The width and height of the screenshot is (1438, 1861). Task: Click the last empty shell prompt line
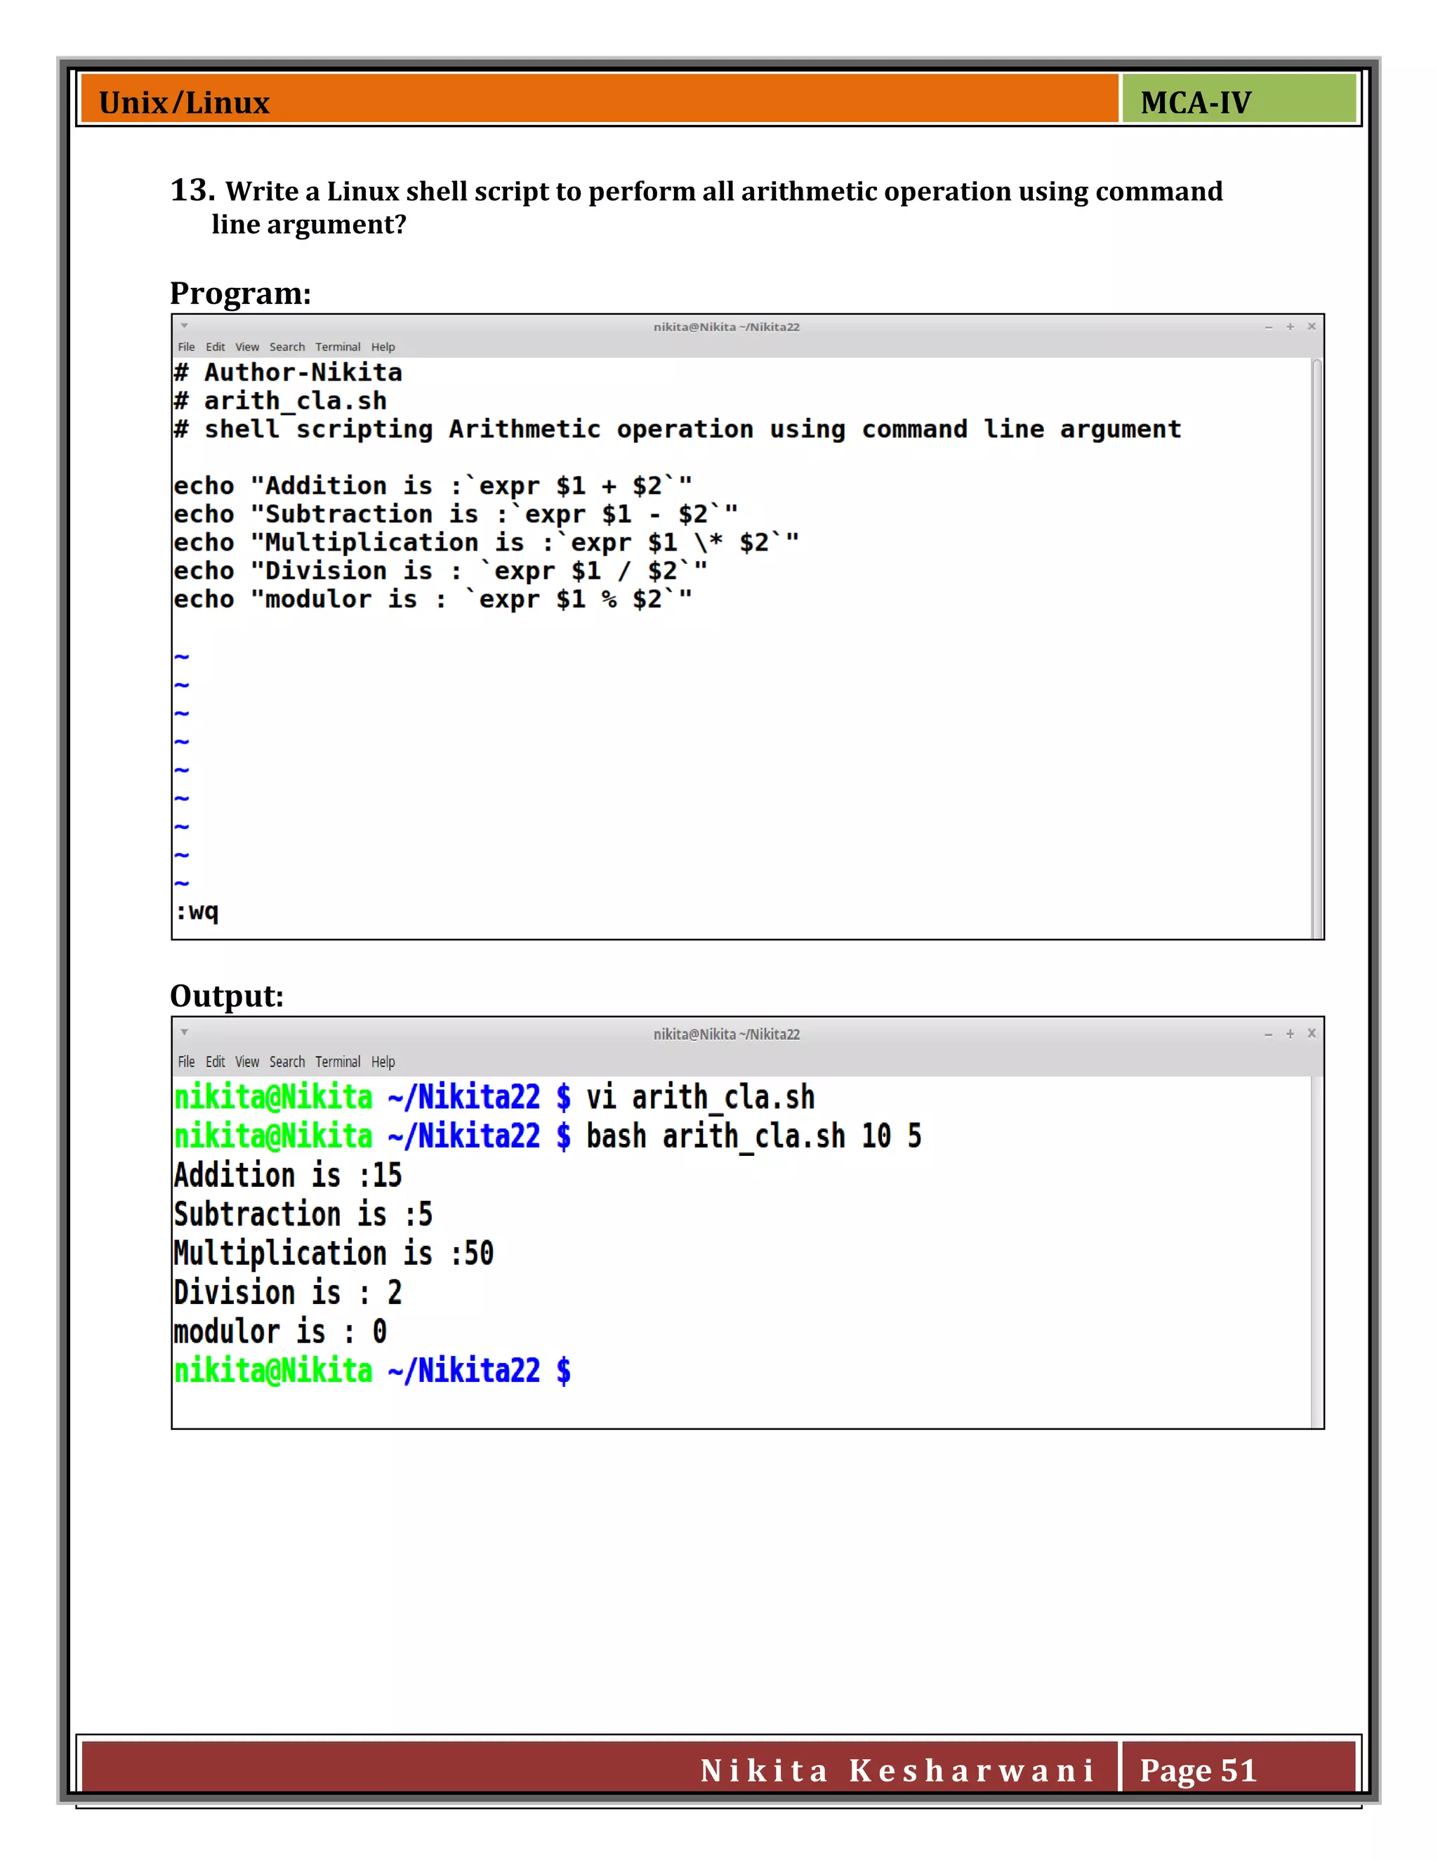coord(372,1371)
